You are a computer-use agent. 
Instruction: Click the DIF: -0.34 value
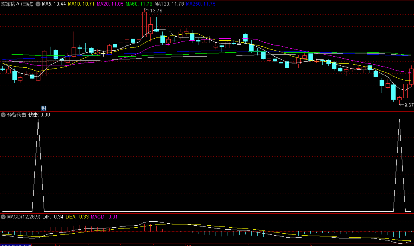point(53,217)
